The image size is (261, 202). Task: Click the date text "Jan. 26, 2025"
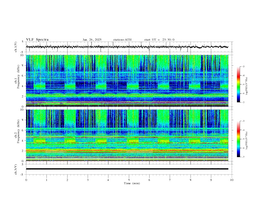click(x=92, y=40)
